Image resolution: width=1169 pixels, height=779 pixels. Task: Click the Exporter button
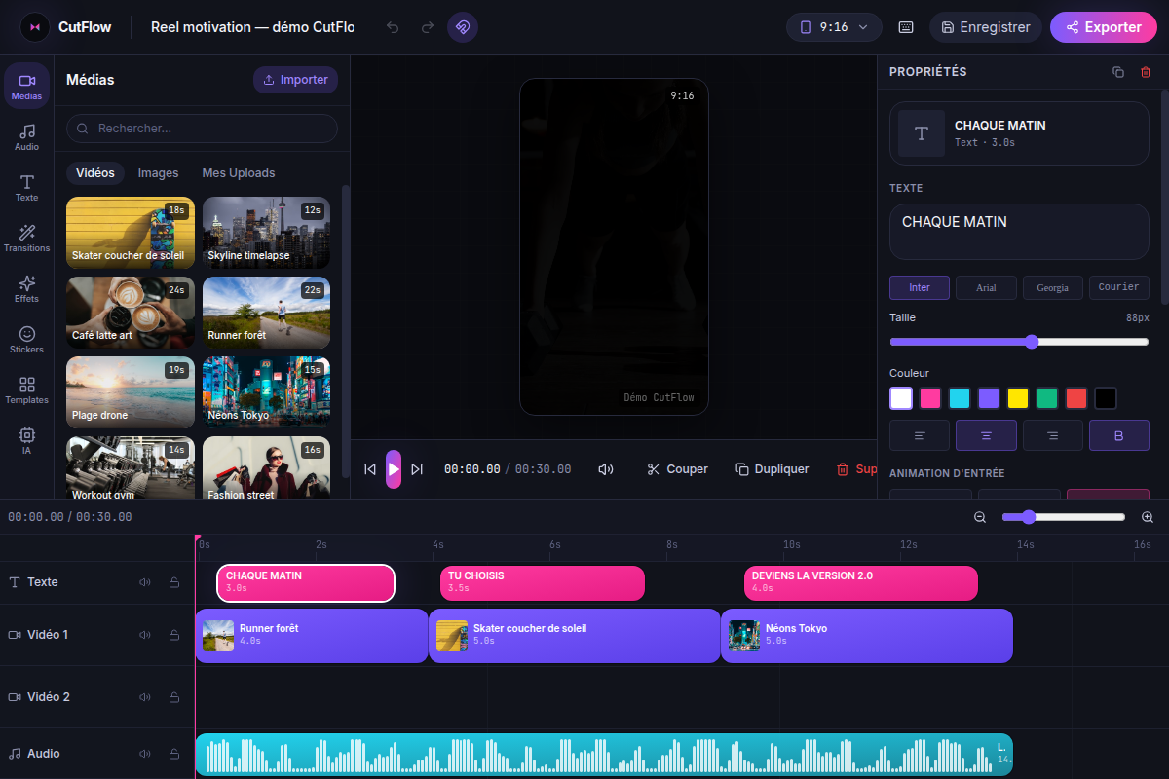pyautogui.click(x=1103, y=27)
